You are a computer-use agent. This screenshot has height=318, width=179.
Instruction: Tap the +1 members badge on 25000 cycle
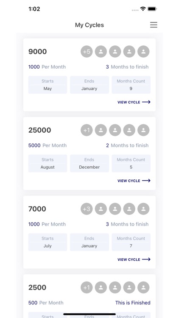[87, 130]
